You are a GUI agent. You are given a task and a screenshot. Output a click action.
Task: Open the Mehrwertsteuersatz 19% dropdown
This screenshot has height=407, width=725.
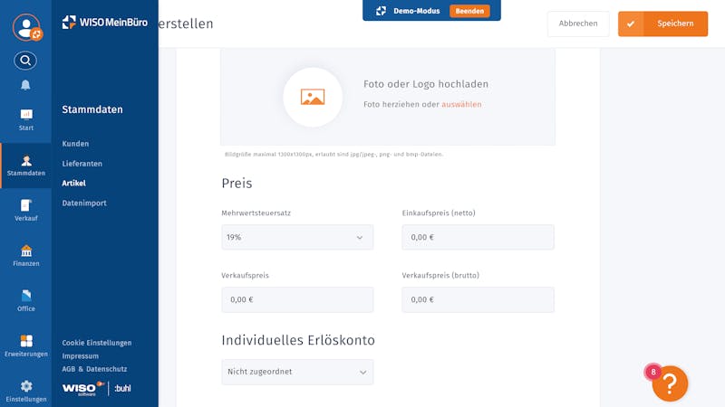[x=297, y=237]
